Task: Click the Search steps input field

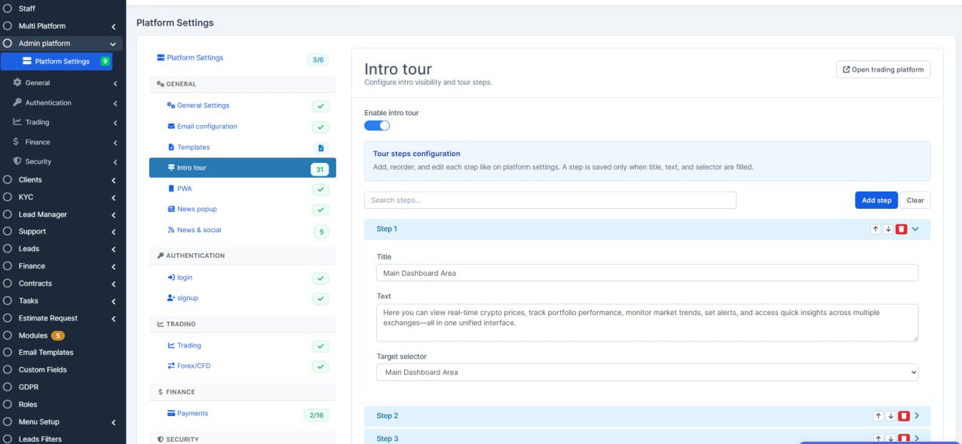Action: 550,201
